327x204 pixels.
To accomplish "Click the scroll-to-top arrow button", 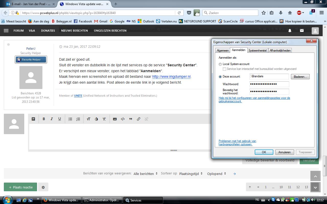I will coord(315,176).
